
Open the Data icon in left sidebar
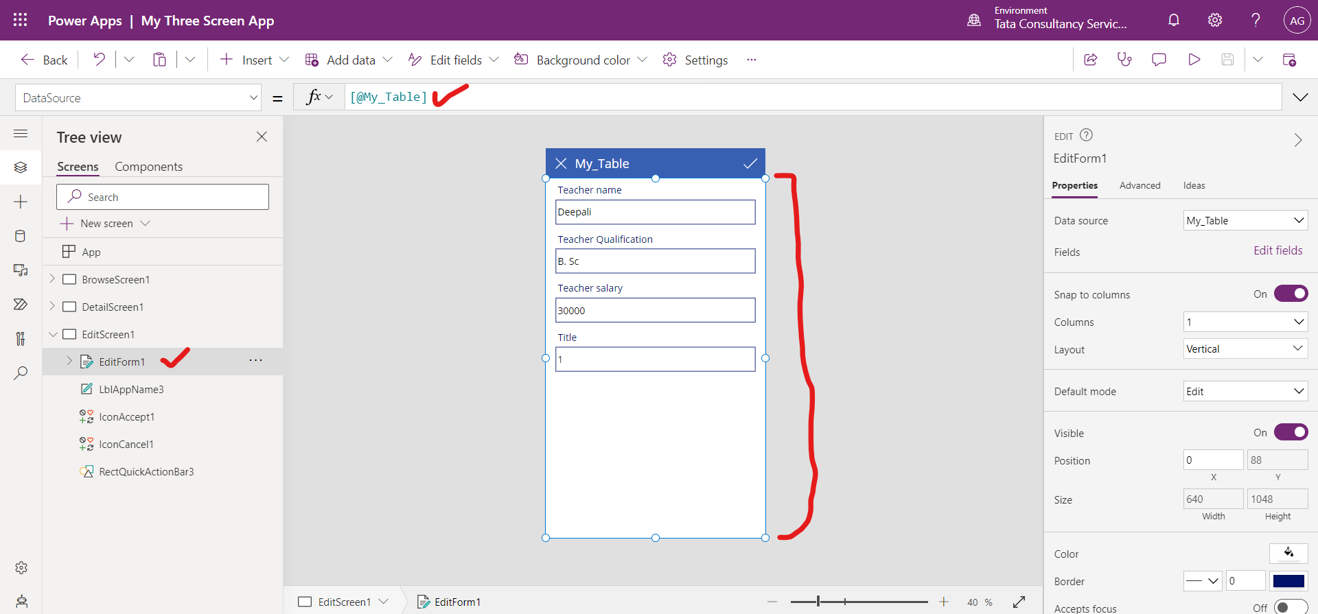coord(21,236)
